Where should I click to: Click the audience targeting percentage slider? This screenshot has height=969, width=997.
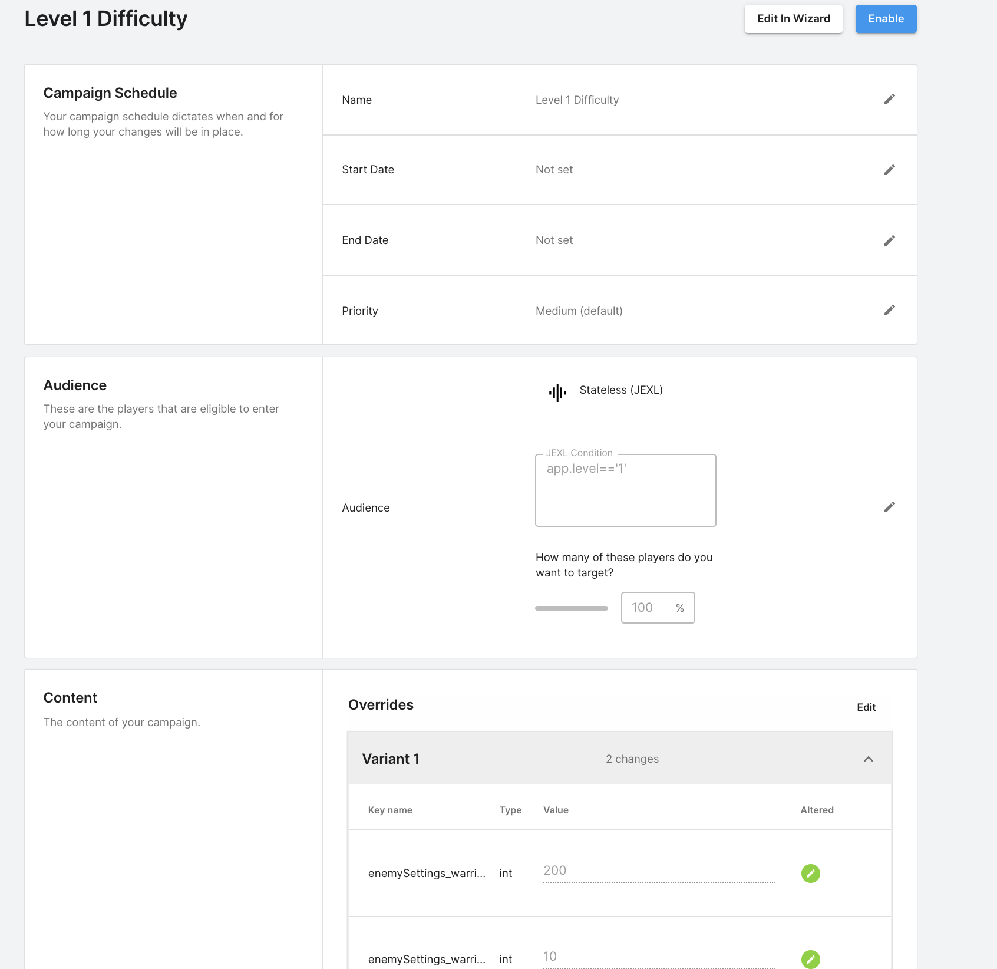(571, 608)
